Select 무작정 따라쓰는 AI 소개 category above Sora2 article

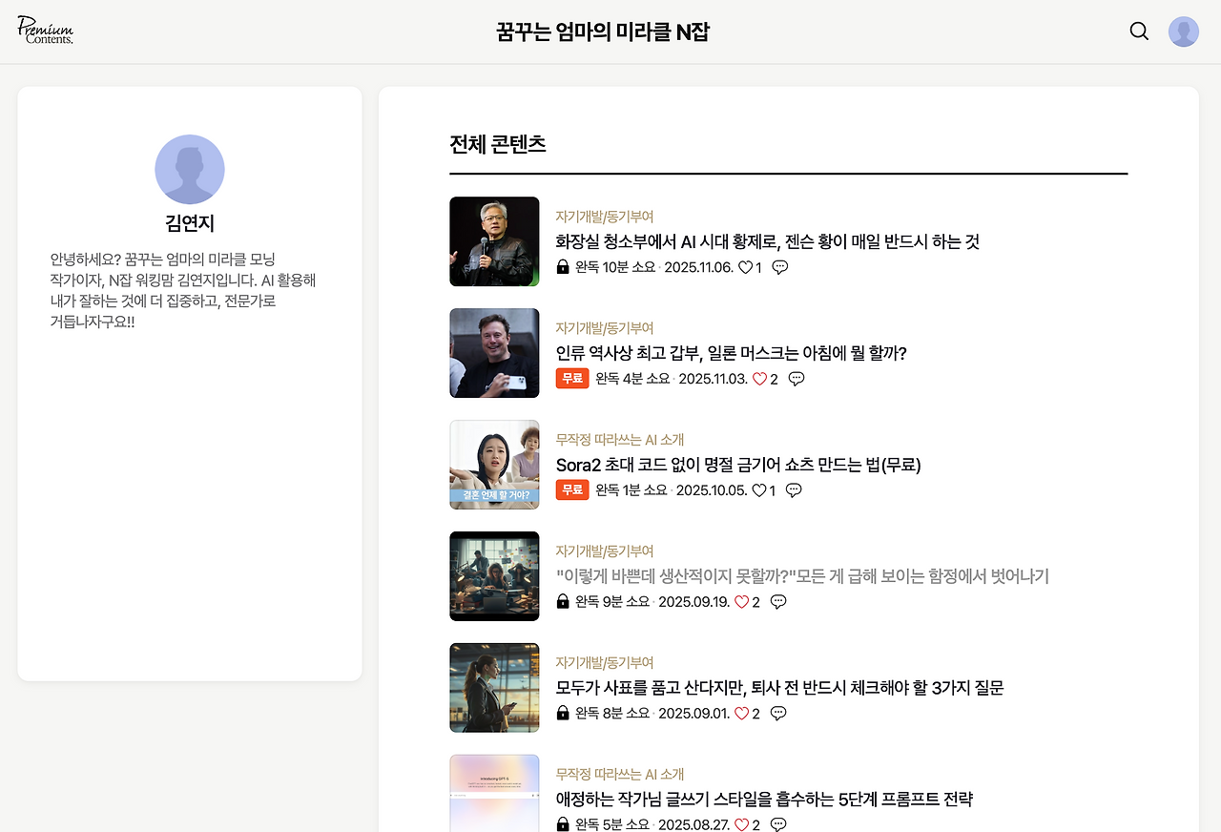pos(620,440)
